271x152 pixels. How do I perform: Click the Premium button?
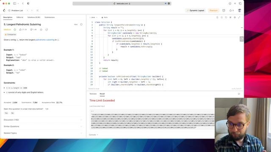213,11
